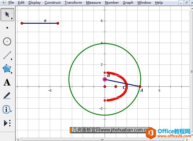
Task: Select the Straightedge segment tool
Action: pos(7,55)
